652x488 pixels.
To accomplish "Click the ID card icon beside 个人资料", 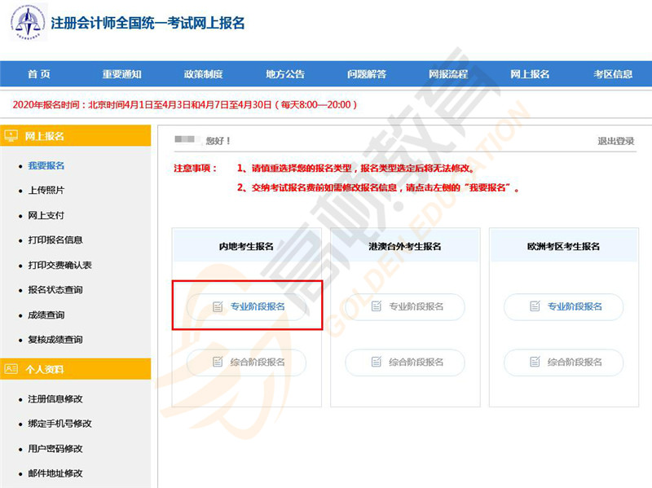I will [11, 369].
